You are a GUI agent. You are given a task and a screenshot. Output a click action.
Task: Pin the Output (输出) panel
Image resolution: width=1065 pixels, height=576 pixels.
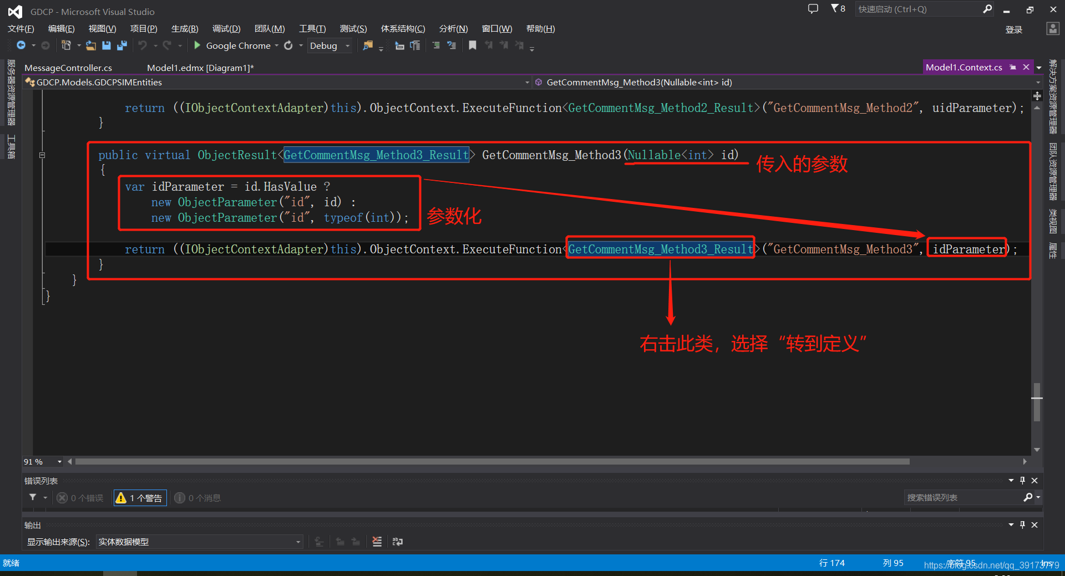click(1023, 525)
